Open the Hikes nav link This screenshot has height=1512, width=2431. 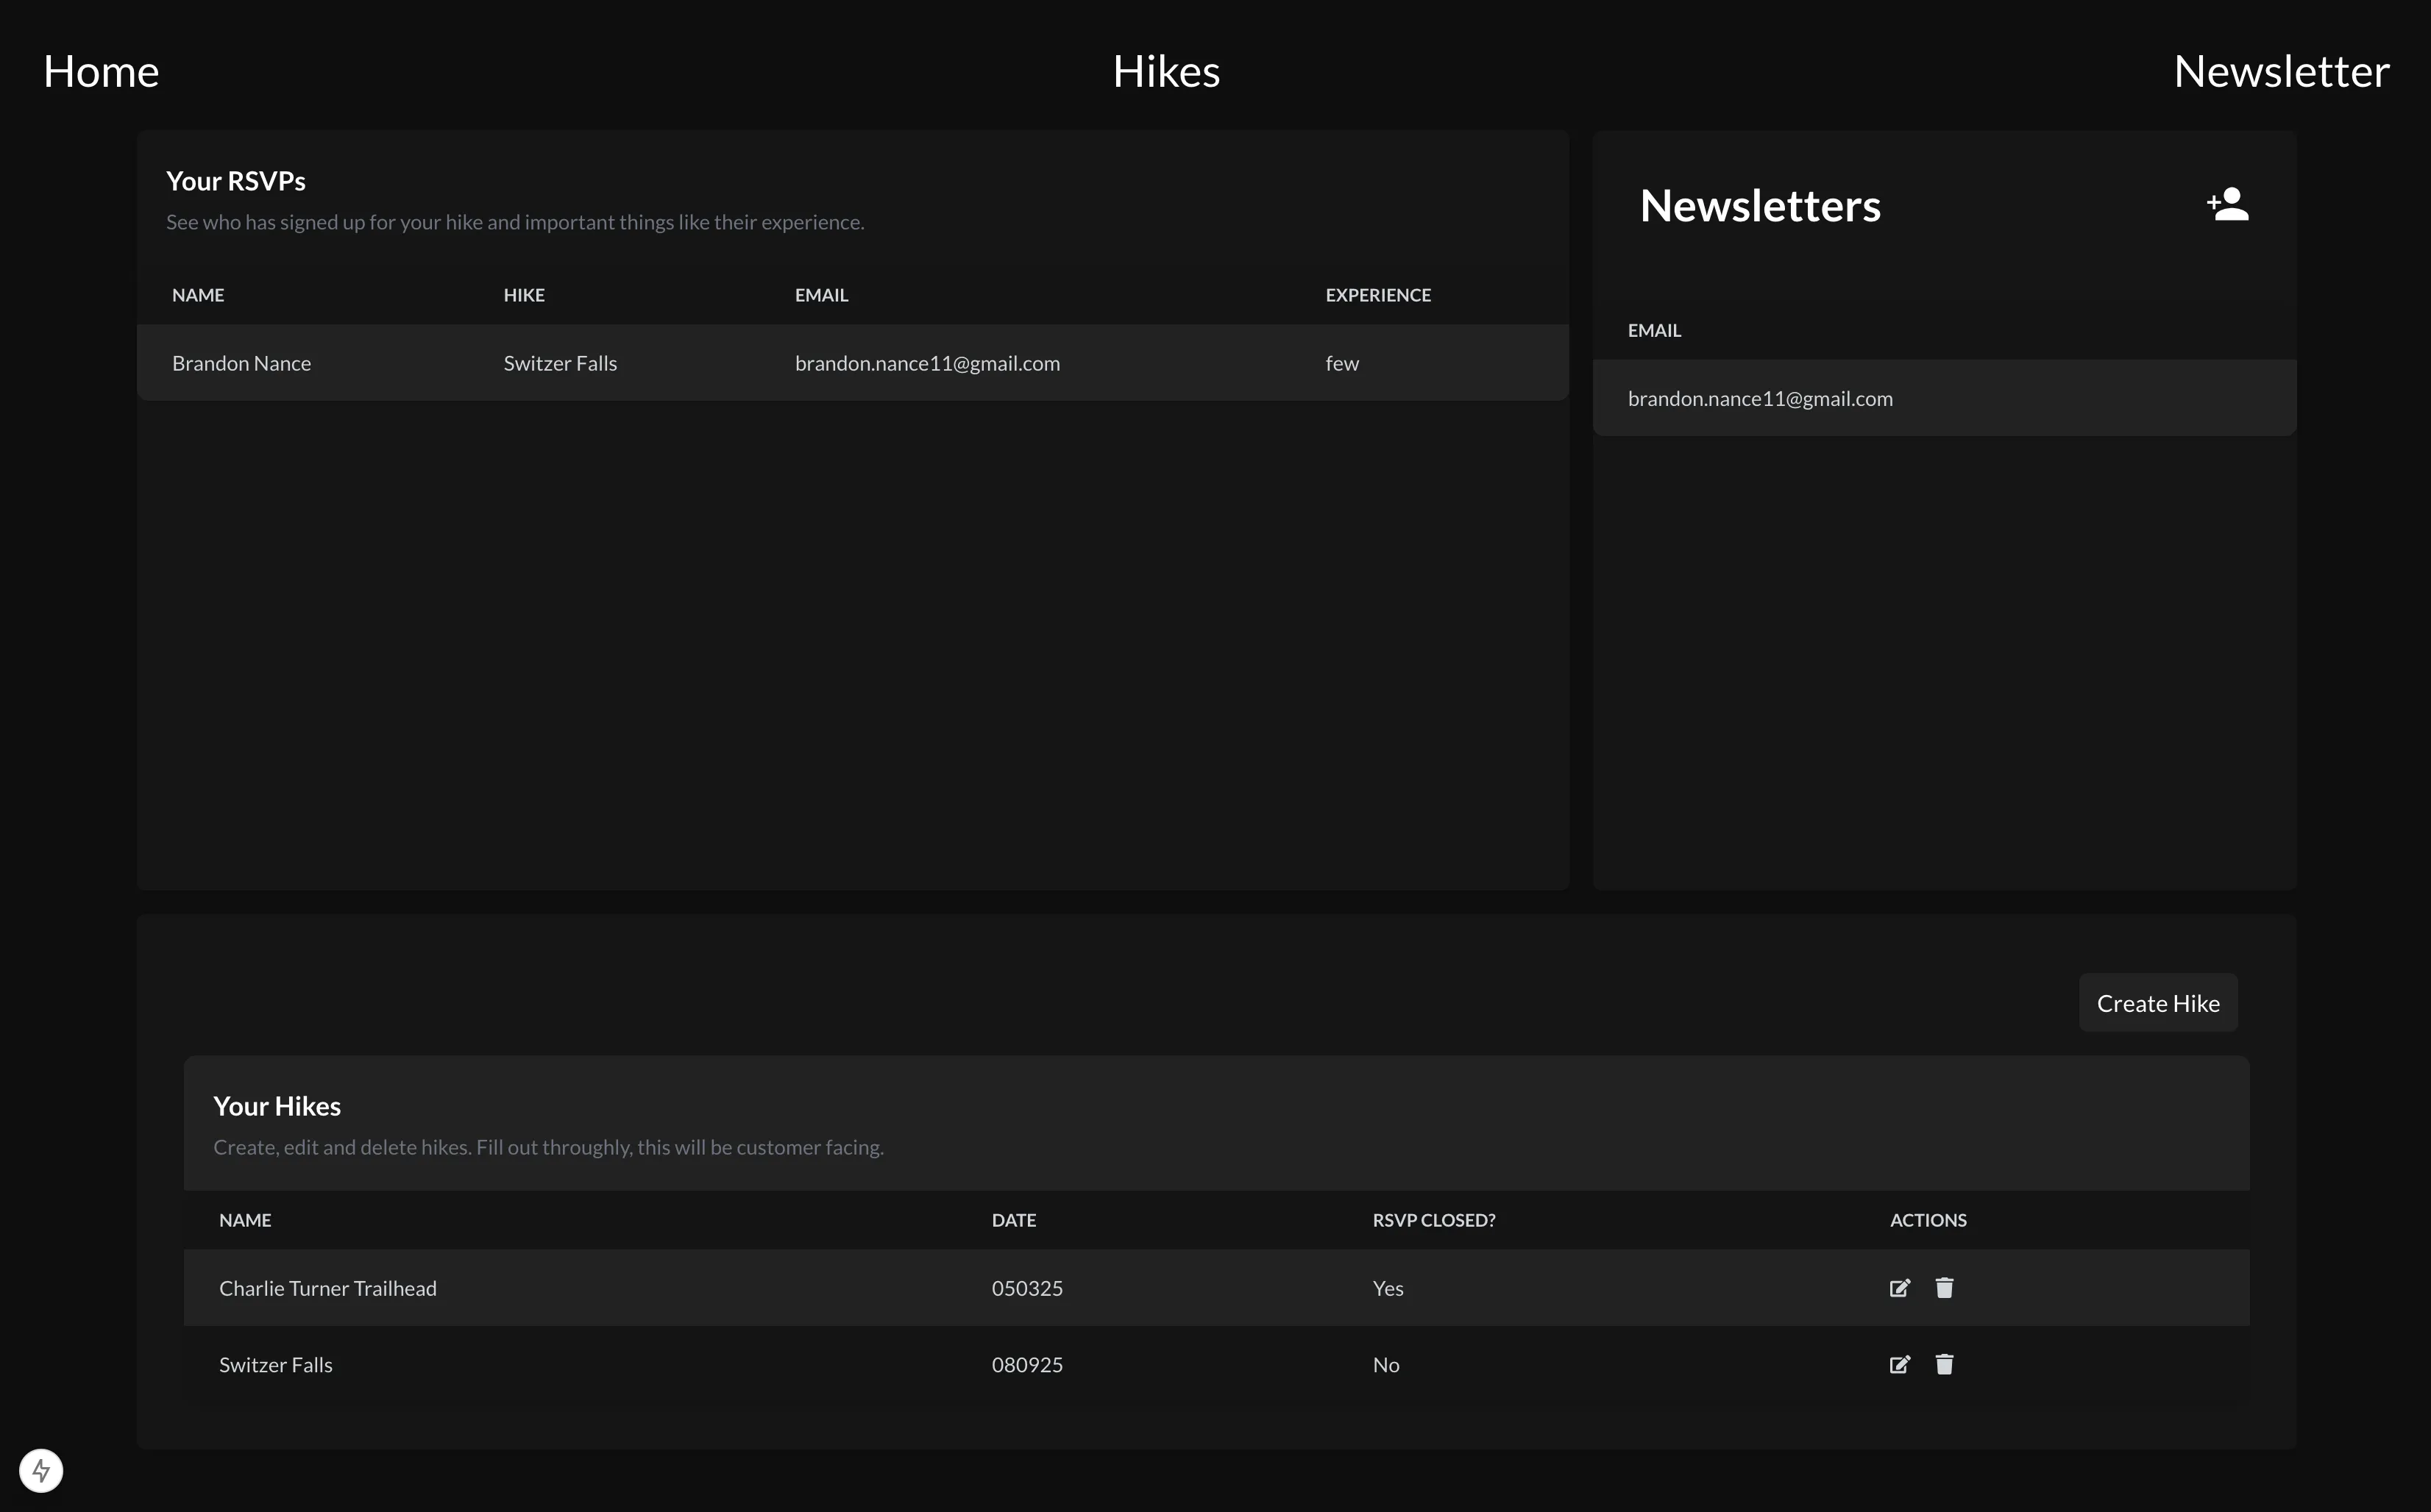click(x=1165, y=72)
